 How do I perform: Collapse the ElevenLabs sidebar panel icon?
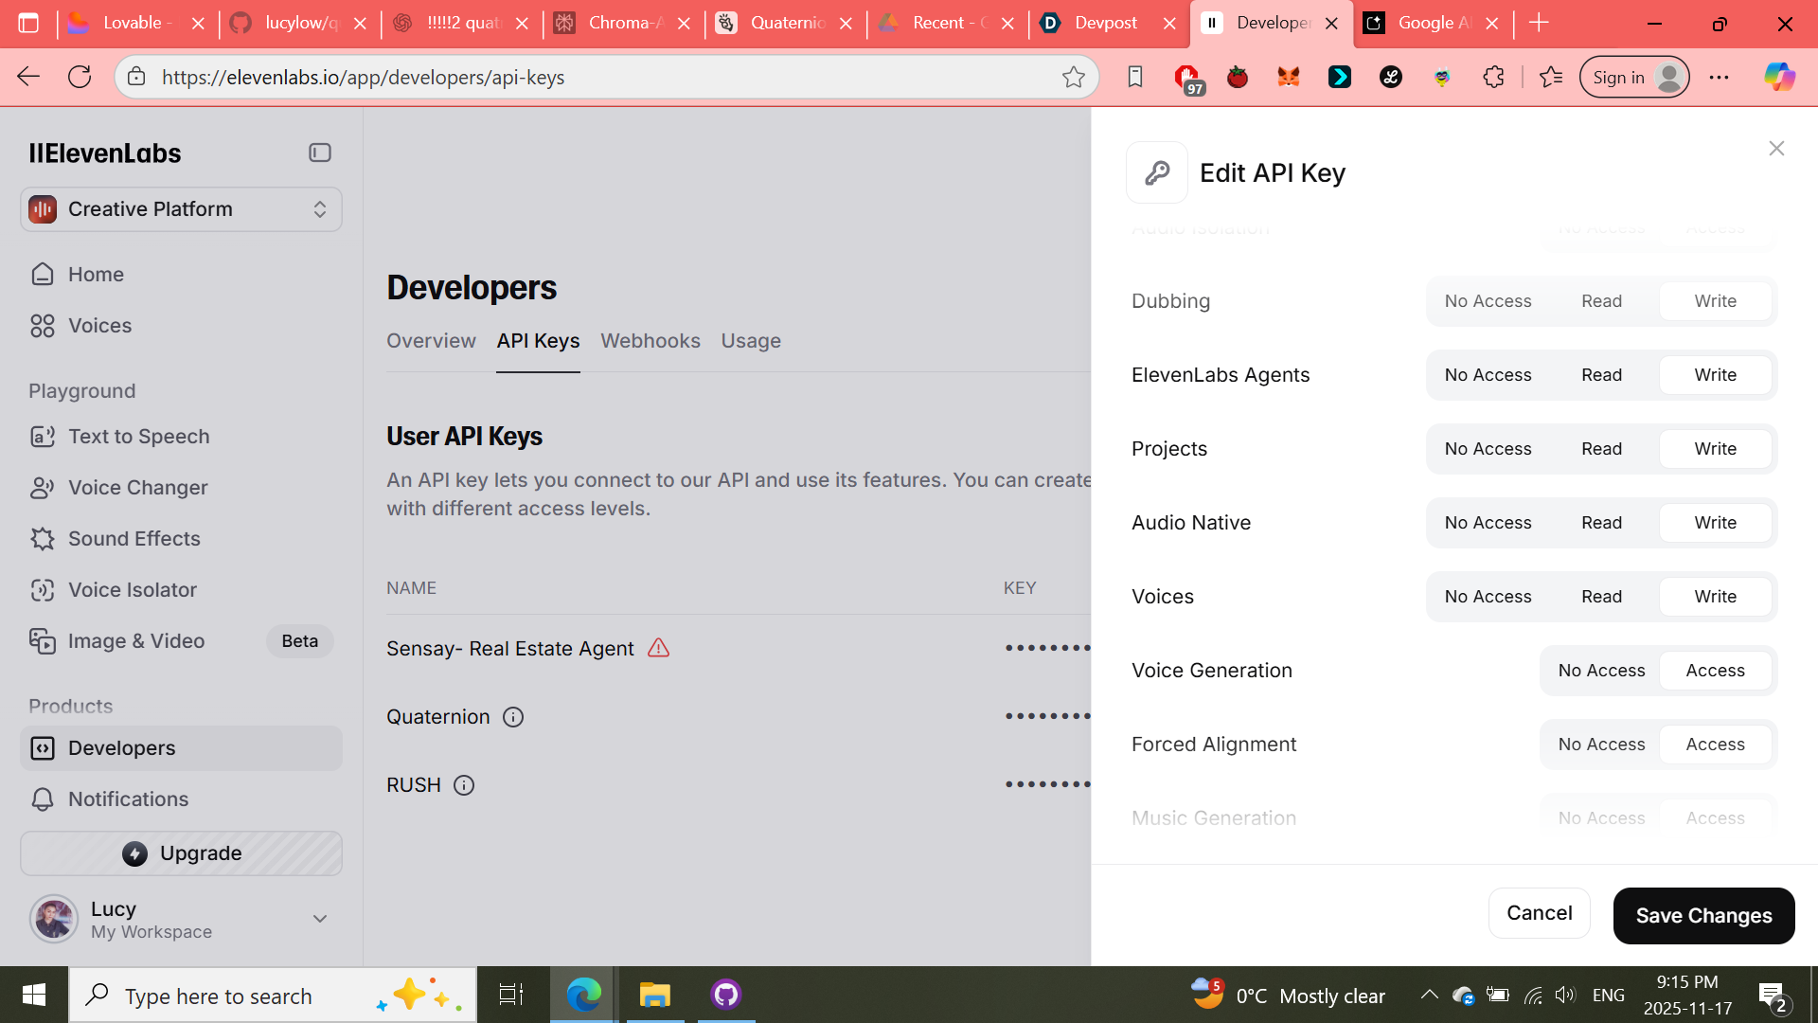point(319,153)
